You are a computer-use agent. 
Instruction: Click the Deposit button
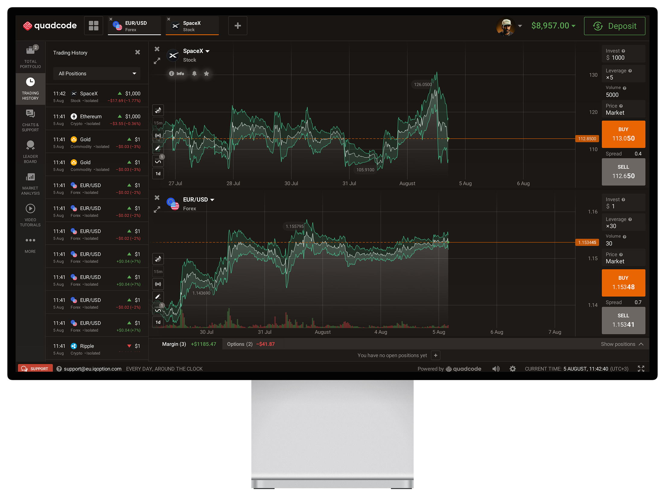tap(615, 26)
